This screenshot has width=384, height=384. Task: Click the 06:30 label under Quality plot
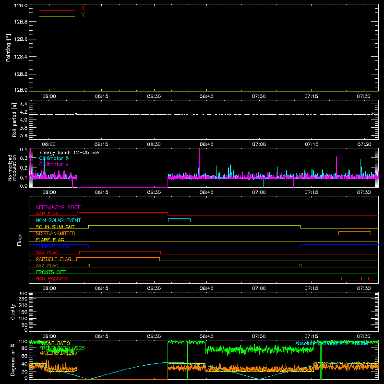click(x=154, y=336)
